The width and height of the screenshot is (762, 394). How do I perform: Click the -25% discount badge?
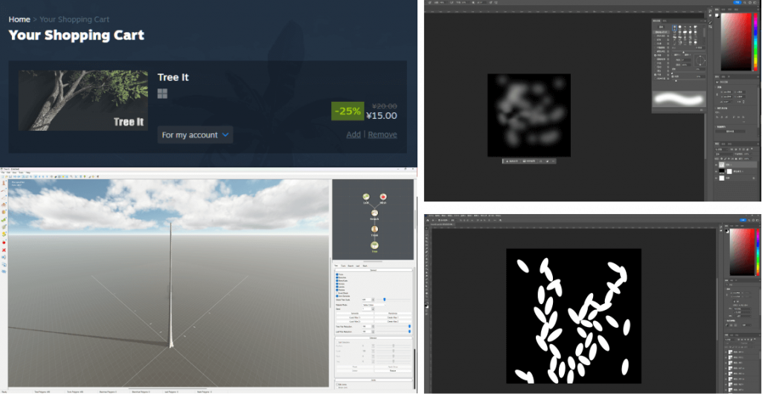click(348, 111)
